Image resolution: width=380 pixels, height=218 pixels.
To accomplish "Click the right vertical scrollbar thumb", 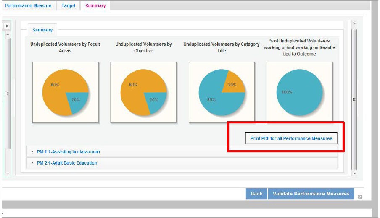I will pos(354,99).
